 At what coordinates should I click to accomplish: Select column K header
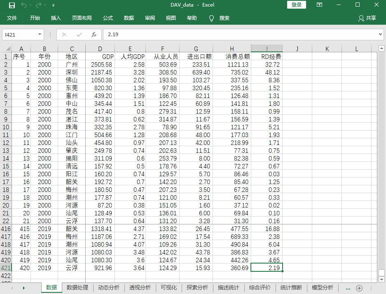[327, 49]
